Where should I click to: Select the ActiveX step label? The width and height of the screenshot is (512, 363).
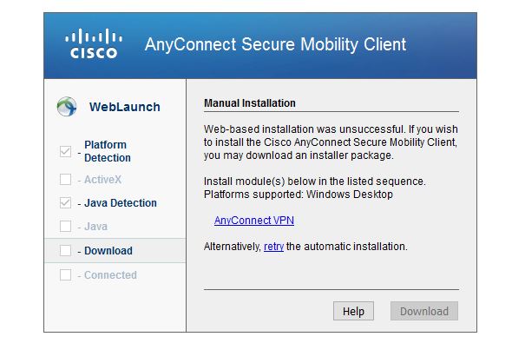[x=103, y=180]
